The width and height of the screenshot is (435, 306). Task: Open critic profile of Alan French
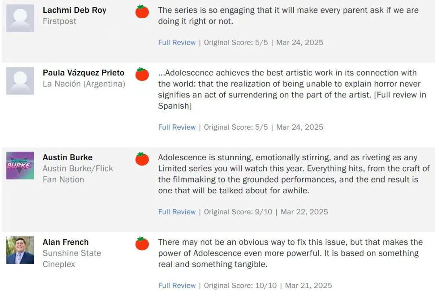[x=66, y=242]
